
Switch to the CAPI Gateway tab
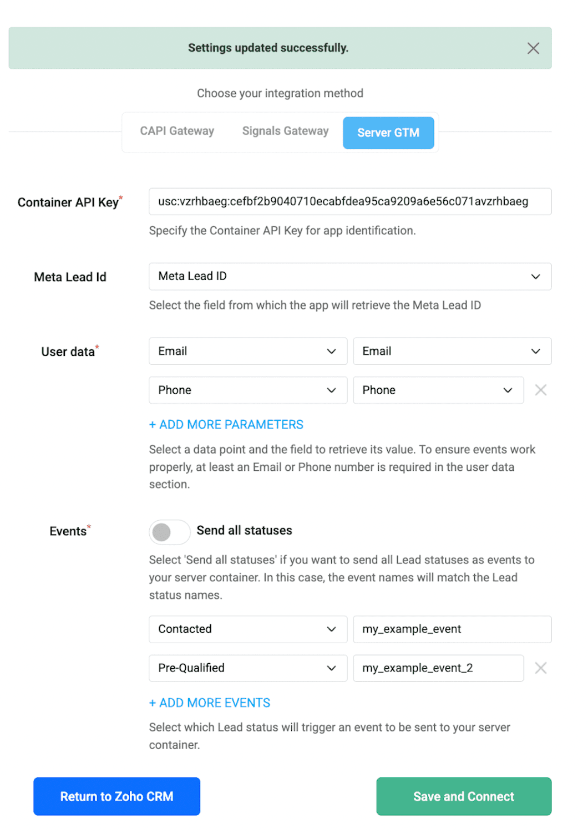click(177, 131)
